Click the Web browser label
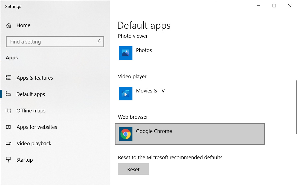The image size is (298, 186). pyautogui.click(x=133, y=117)
